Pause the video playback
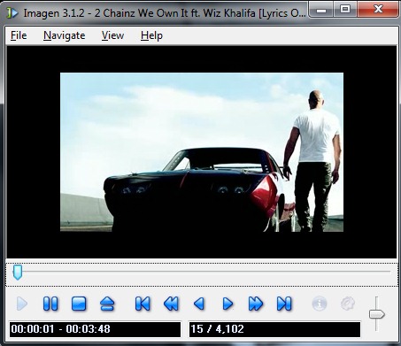The image size is (401, 346). pos(50,304)
